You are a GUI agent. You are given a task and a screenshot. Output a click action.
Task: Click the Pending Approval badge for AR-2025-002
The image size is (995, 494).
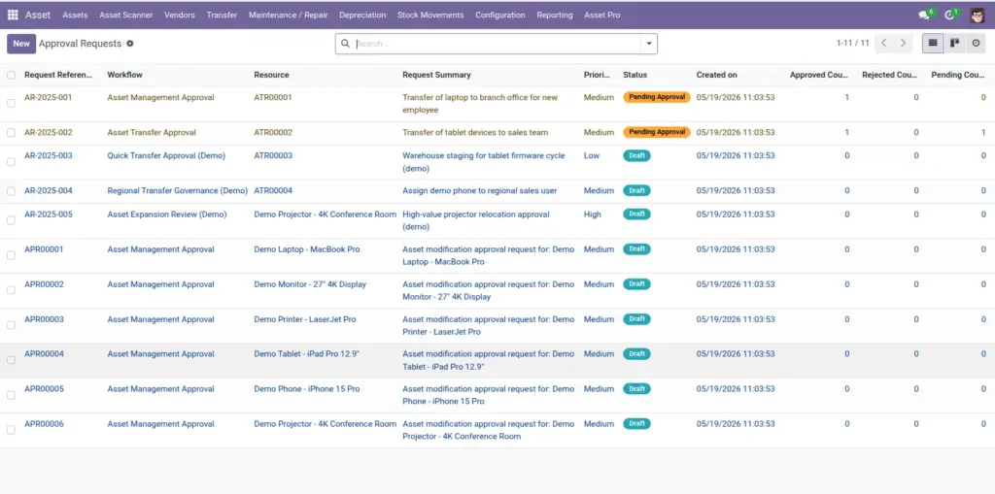pos(657,132)
